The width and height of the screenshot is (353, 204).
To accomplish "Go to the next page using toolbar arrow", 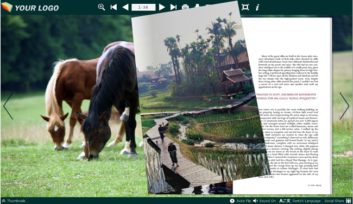I will (x=162, y=7).
